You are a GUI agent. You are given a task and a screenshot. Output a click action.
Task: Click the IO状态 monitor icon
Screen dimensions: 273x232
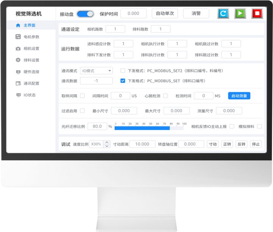click(18, 95)
